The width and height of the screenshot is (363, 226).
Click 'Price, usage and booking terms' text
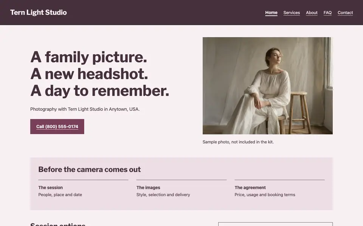(x=265, y=195)
